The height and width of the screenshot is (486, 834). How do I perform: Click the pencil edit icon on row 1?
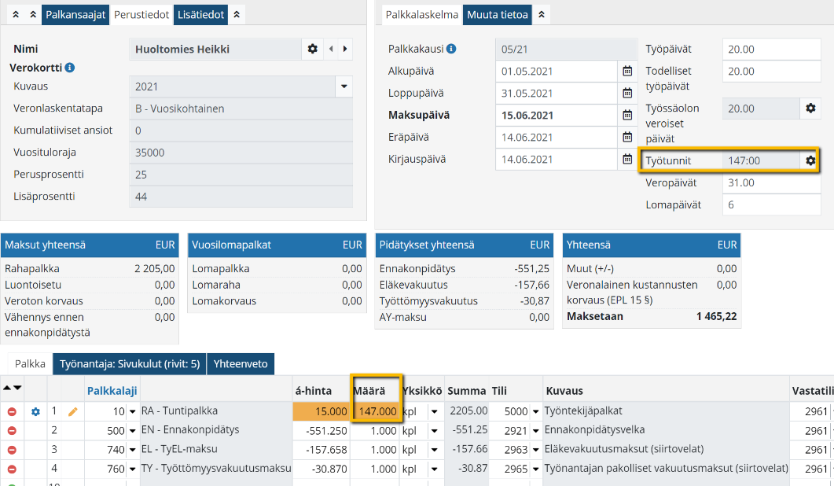[x=73, y=411]
